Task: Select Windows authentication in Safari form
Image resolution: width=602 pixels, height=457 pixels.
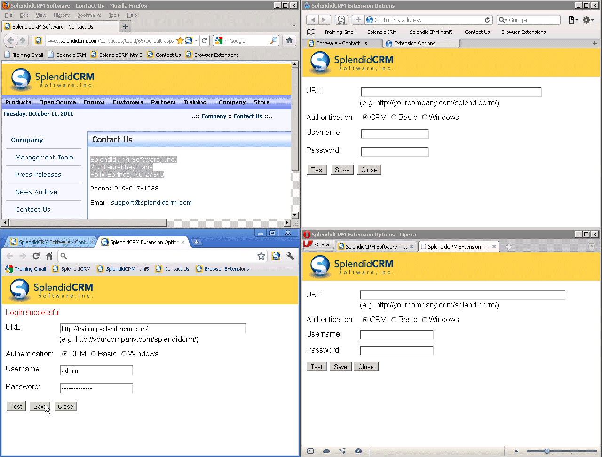Action: click(x=425, y=117)
